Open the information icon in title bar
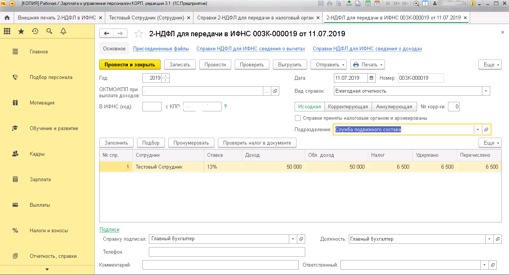The width and height of the screenshot is (509, 275). click(473, 4)
